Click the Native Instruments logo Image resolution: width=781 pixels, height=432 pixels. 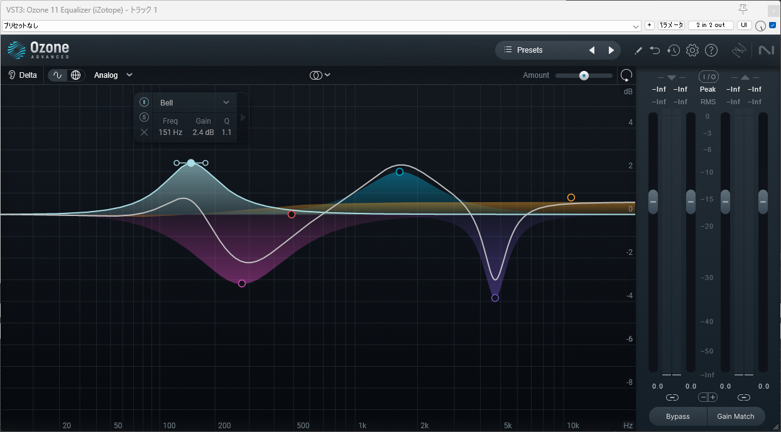point(766,50)
